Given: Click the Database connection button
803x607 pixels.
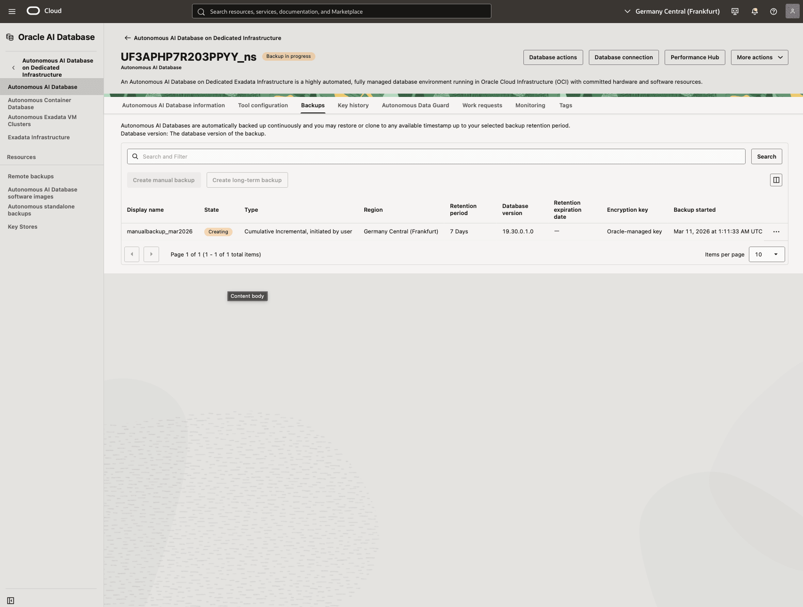Looking at the screenshot, I should [x=624, y=57].
